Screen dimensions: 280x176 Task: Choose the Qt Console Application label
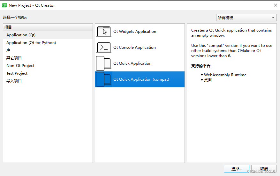pyautogui.click(x=134, y=48)
